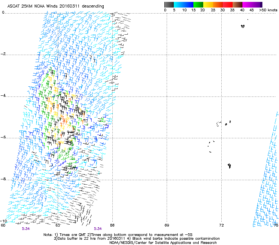The image size is (279, 245).
Task: Click the '-8' latitude axis label
Action: click(3, 179)
